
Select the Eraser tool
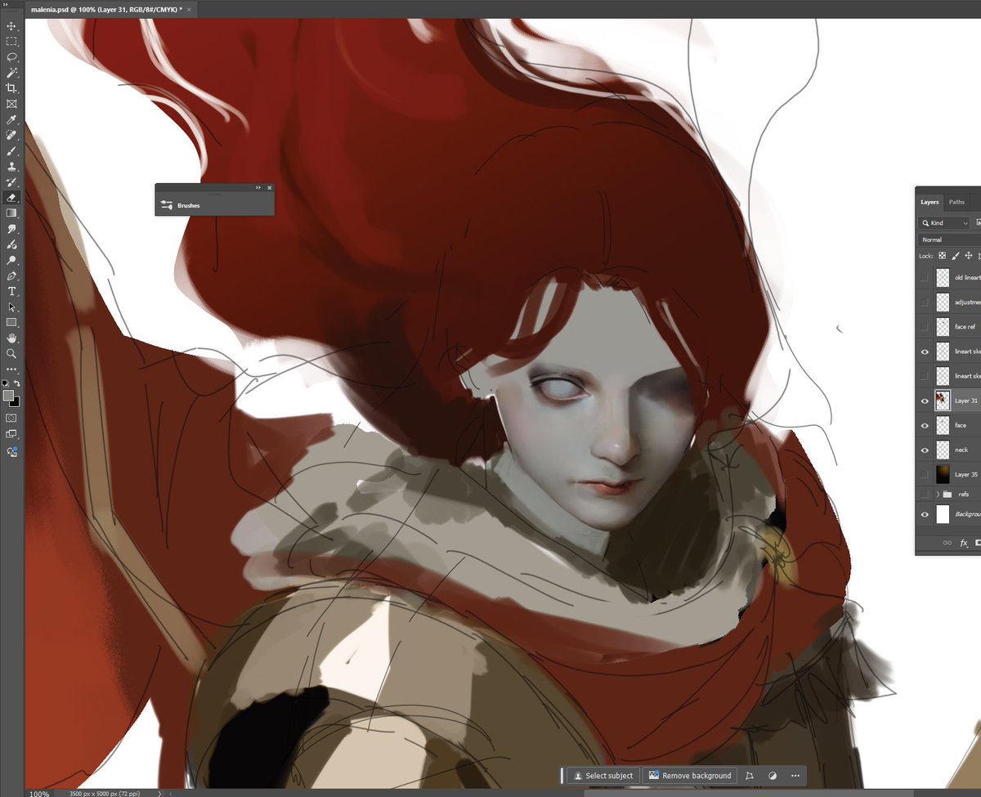coord(11,198)
